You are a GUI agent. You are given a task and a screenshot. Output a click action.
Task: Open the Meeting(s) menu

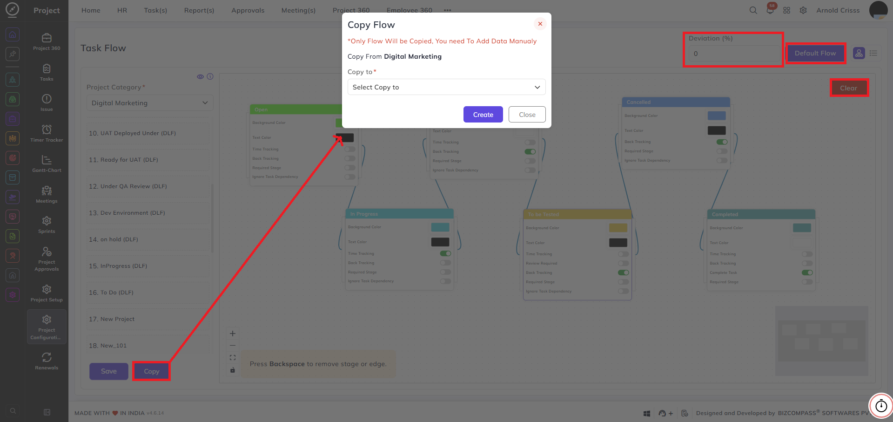(x=298, y=10)
